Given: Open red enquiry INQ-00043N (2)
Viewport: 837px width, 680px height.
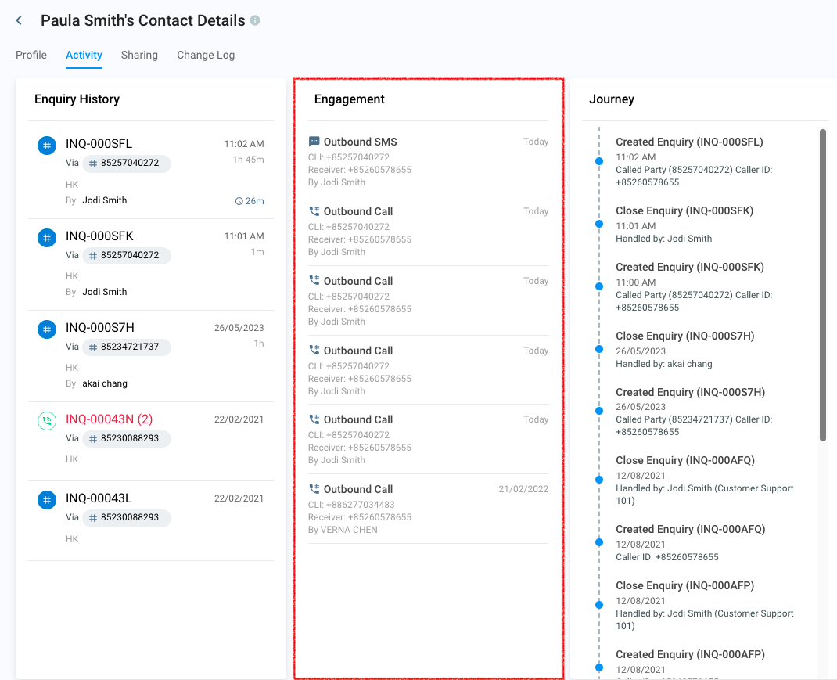Looking at the screenshot, I should click(x=109, y=419).
